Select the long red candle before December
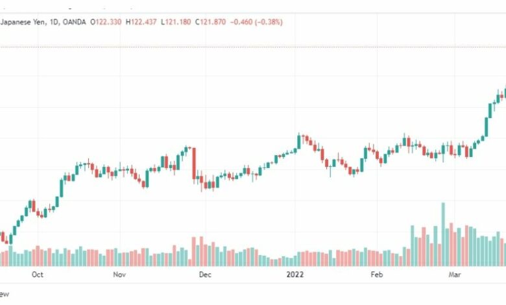 pos(194,164)
